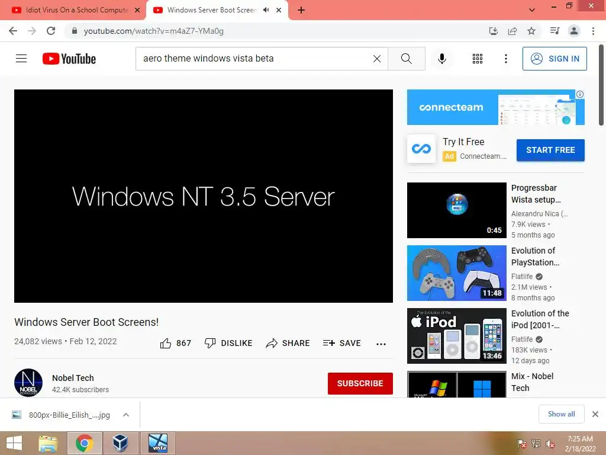This screenshot has height=455, width=606.
Task: Click the muted volume tray icon
Action: coord(550,444)
